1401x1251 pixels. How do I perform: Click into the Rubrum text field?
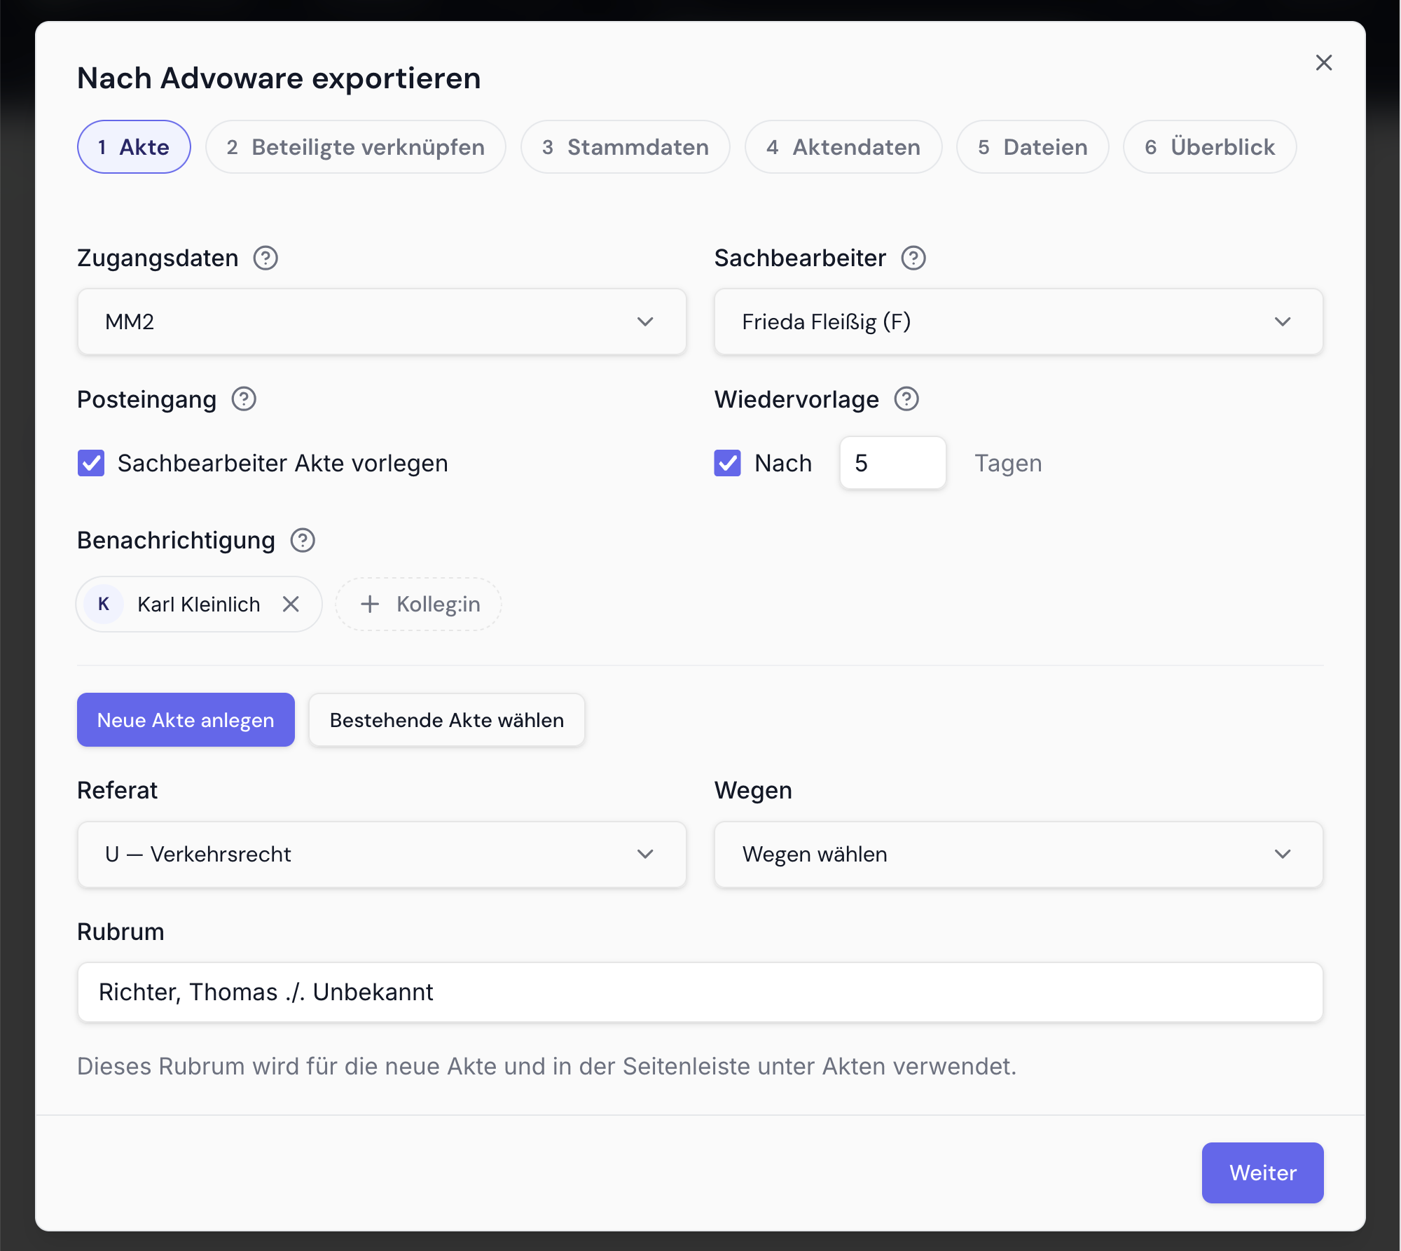point(700,993)
